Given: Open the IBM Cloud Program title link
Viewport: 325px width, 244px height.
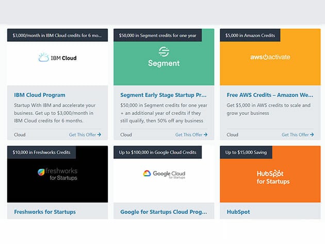Looking at the screenshot, I should click(40, 95).
